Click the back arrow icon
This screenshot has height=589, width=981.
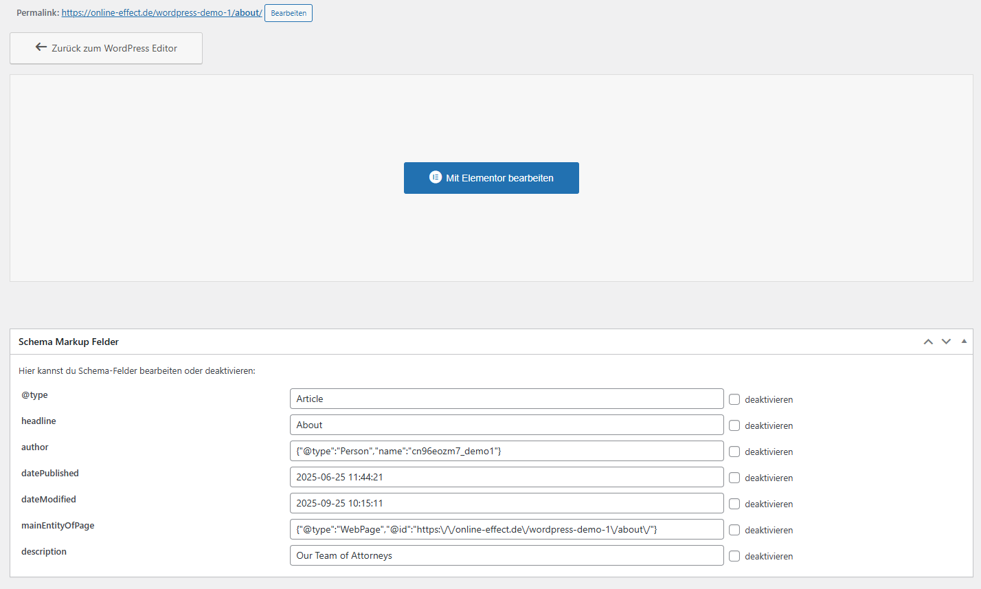click(41, 47)
